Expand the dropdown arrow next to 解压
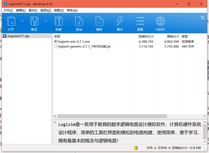The width and height of the screenshot is (209, 153). click(x=46, y=21)
